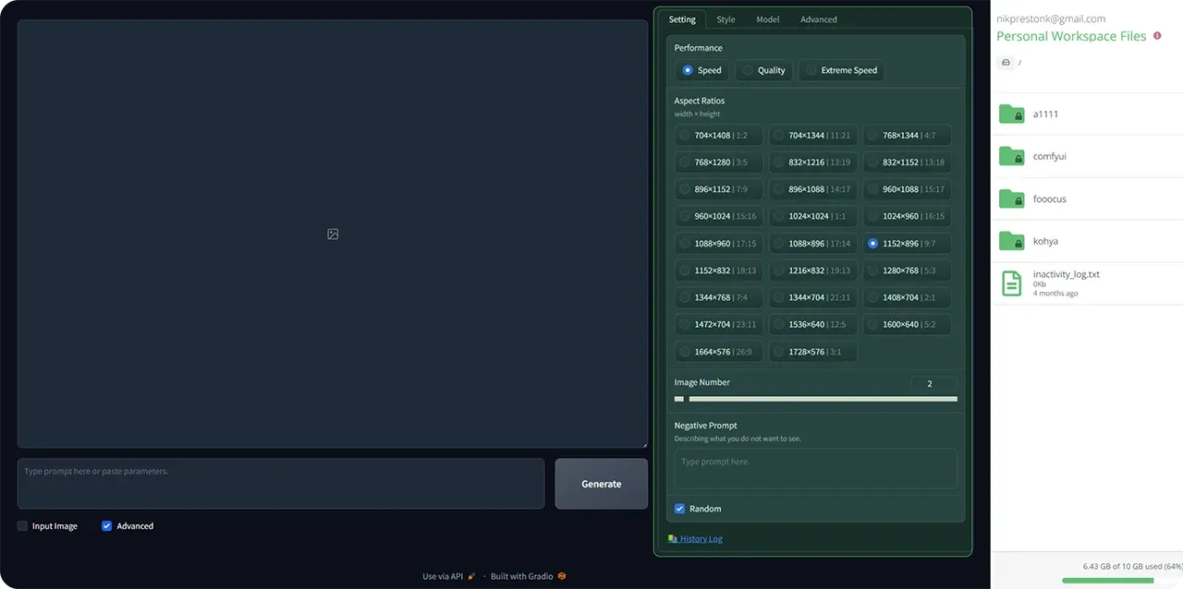
Task: Switch to the Model tab
Action: (767, 18)
